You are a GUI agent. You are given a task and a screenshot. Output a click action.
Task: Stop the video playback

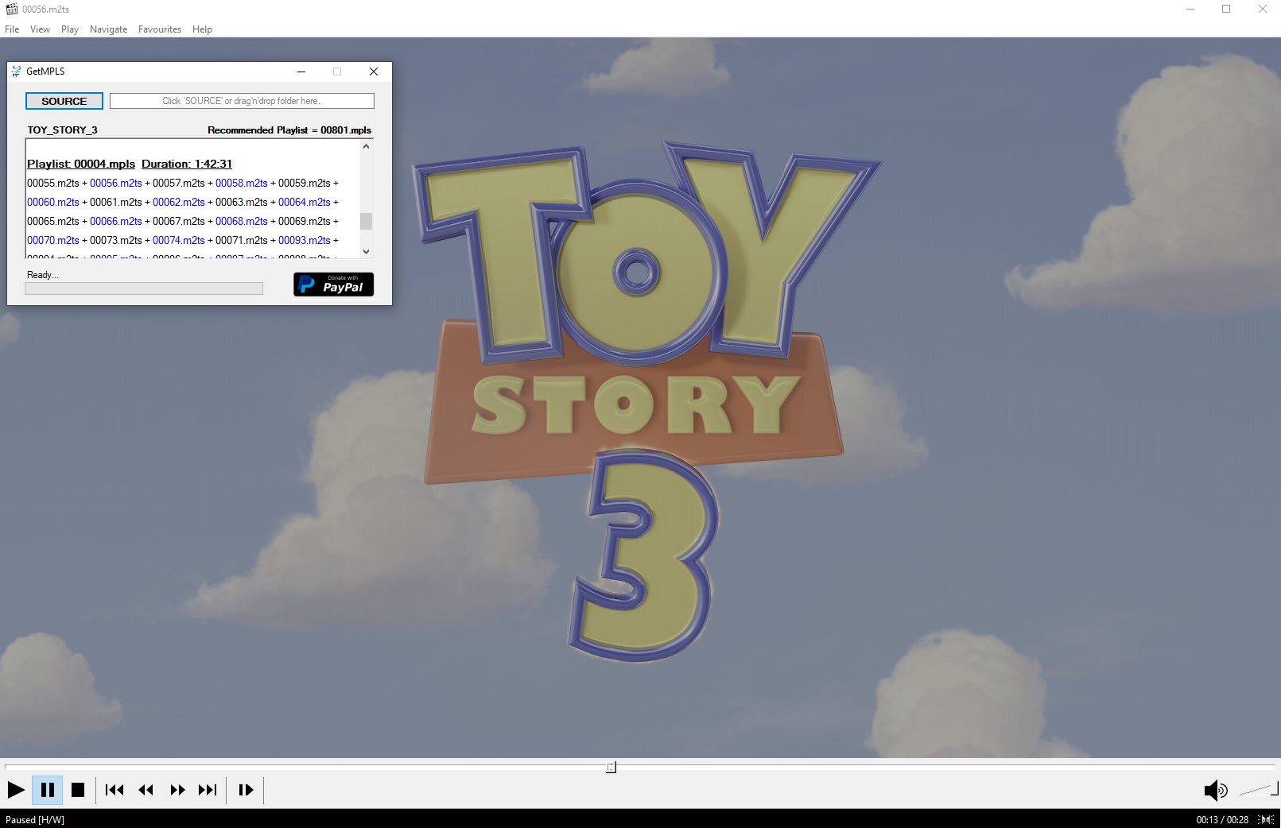click(78, 790)
